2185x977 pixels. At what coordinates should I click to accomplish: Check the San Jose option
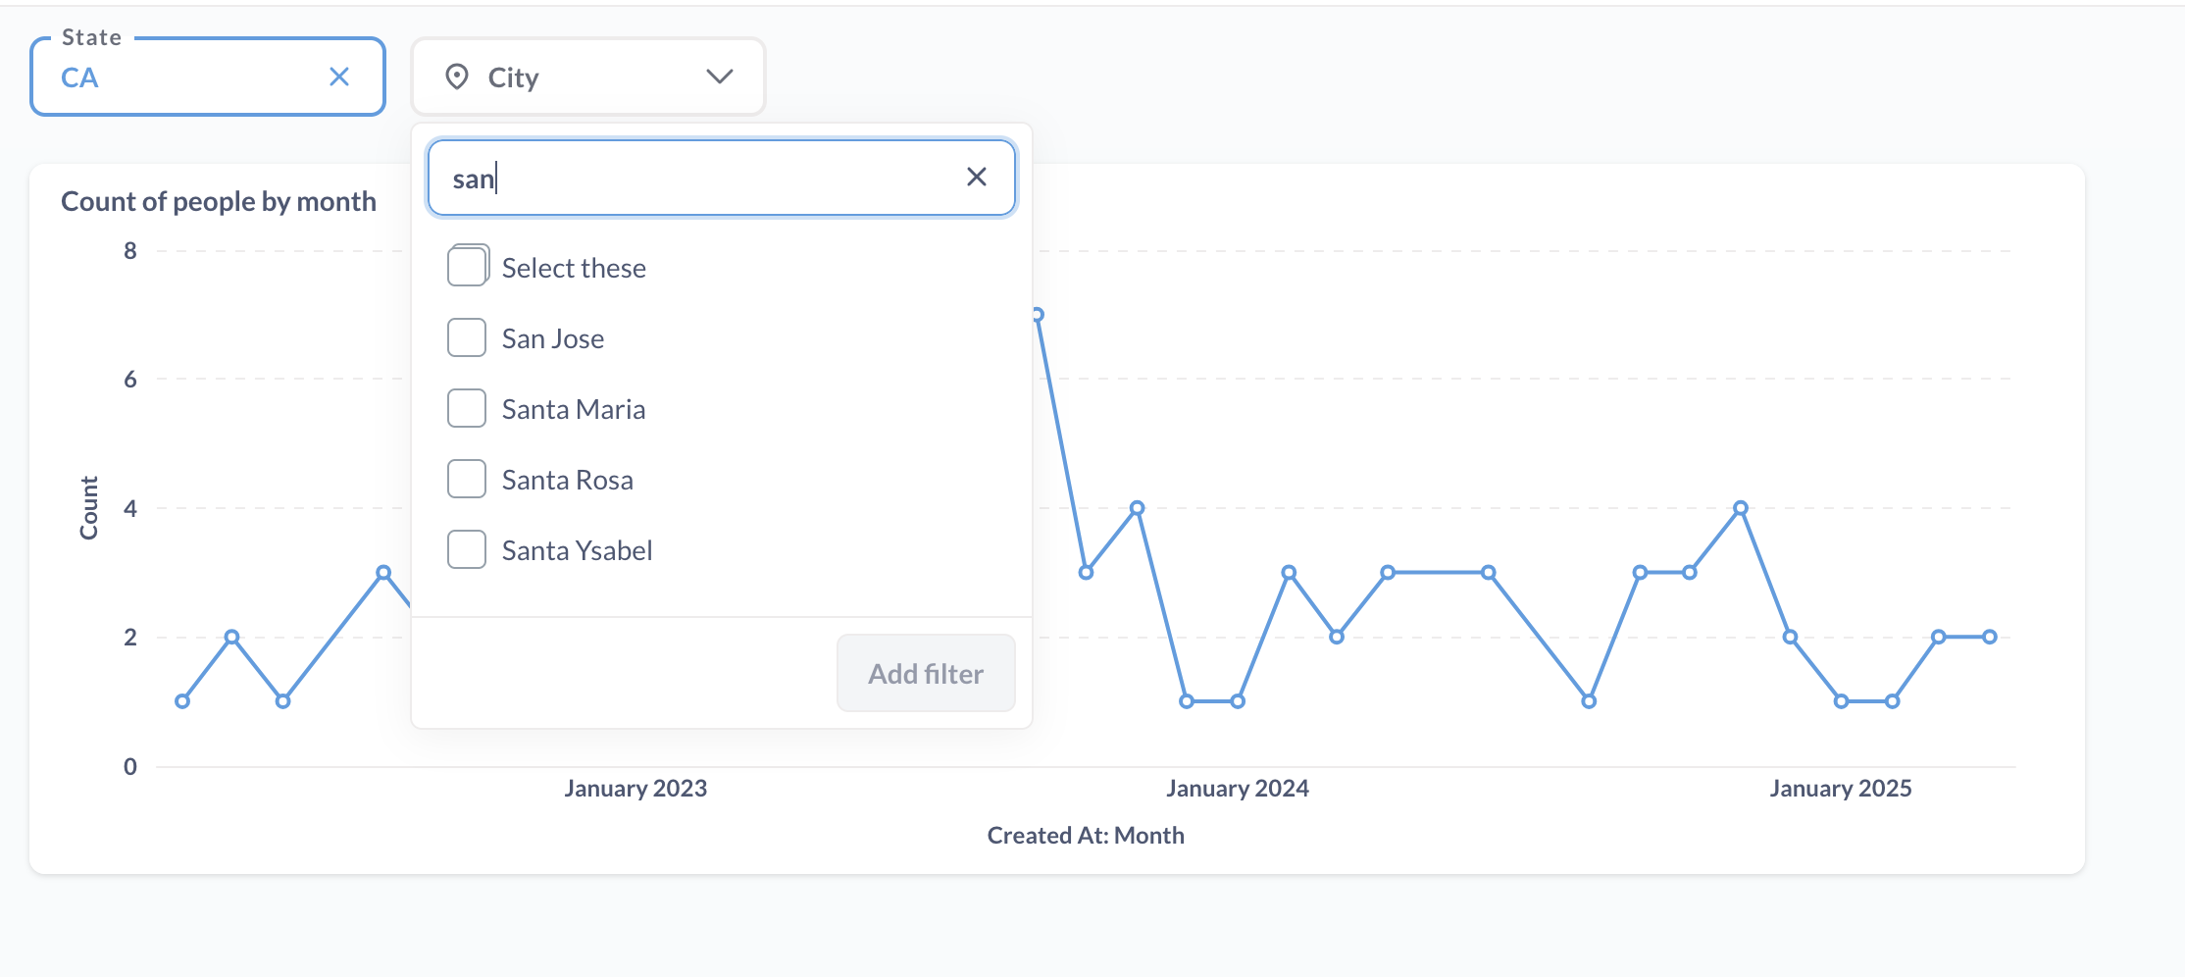point(467,337)
